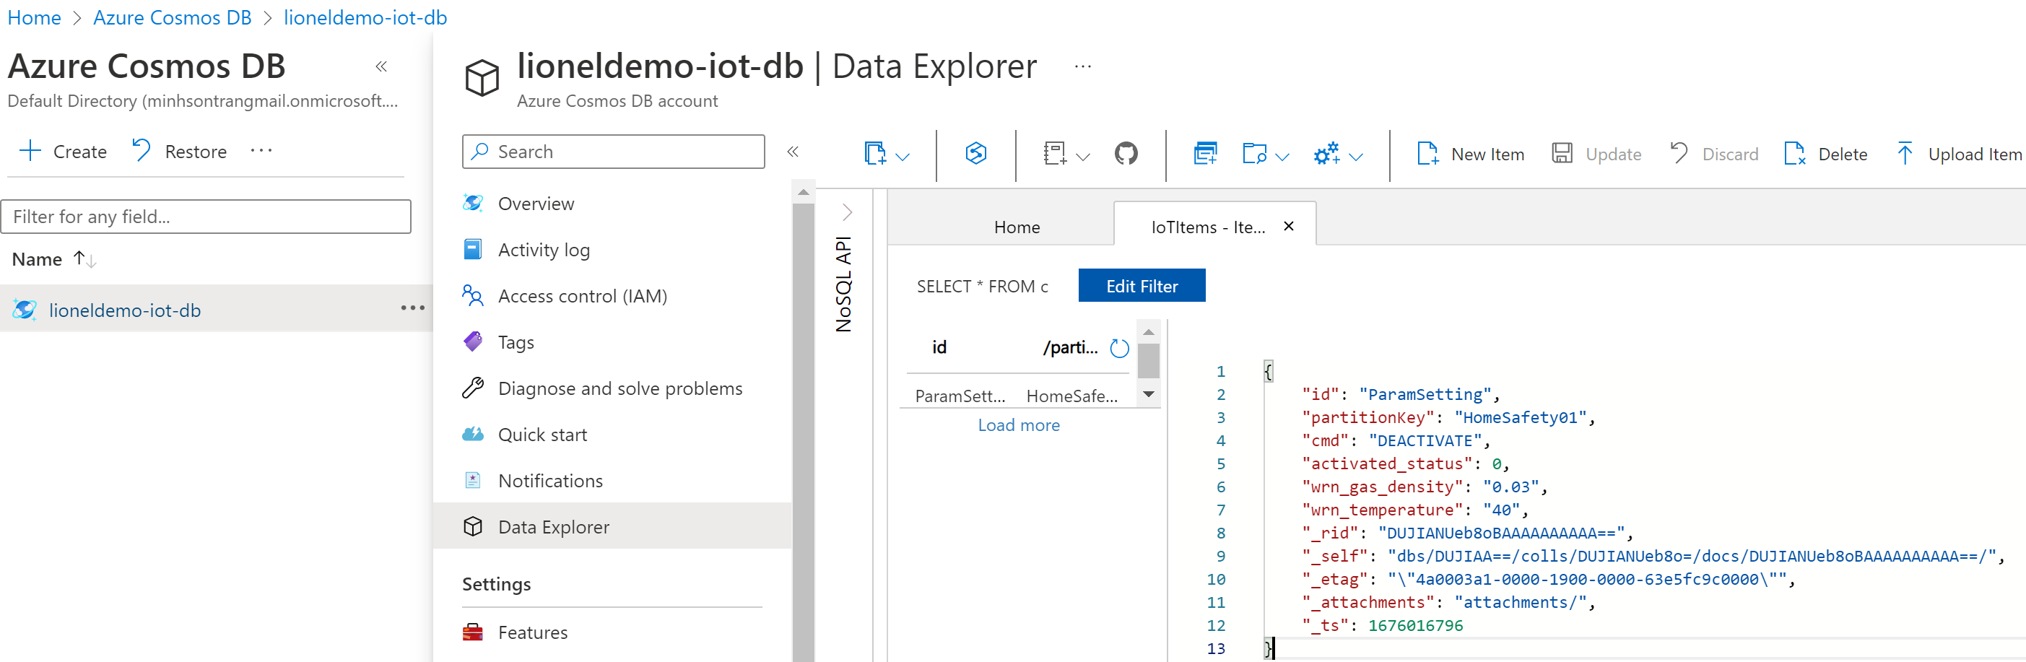The width and height of the screenshot is (2026, 662).
Task: Click the items list scrollbar down arrow
Action: pyautogui.click(x=1148, y=395)
